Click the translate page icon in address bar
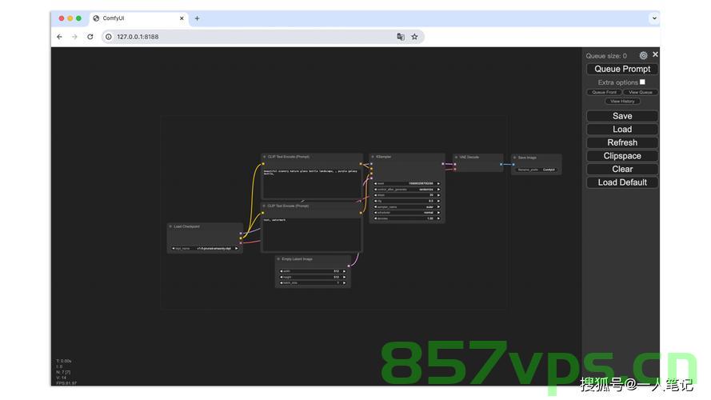Screen dimensions: 711x400 401,37
